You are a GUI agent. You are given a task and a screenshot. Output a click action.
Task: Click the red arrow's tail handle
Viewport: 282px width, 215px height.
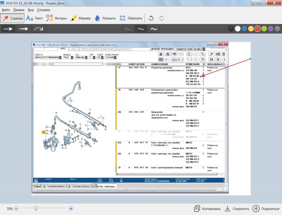(x=250, y=59)
